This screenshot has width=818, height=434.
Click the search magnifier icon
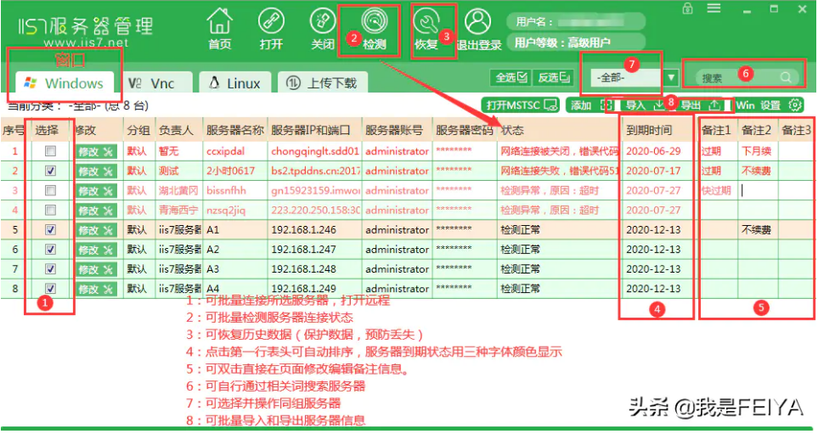[x=786, y=78]
